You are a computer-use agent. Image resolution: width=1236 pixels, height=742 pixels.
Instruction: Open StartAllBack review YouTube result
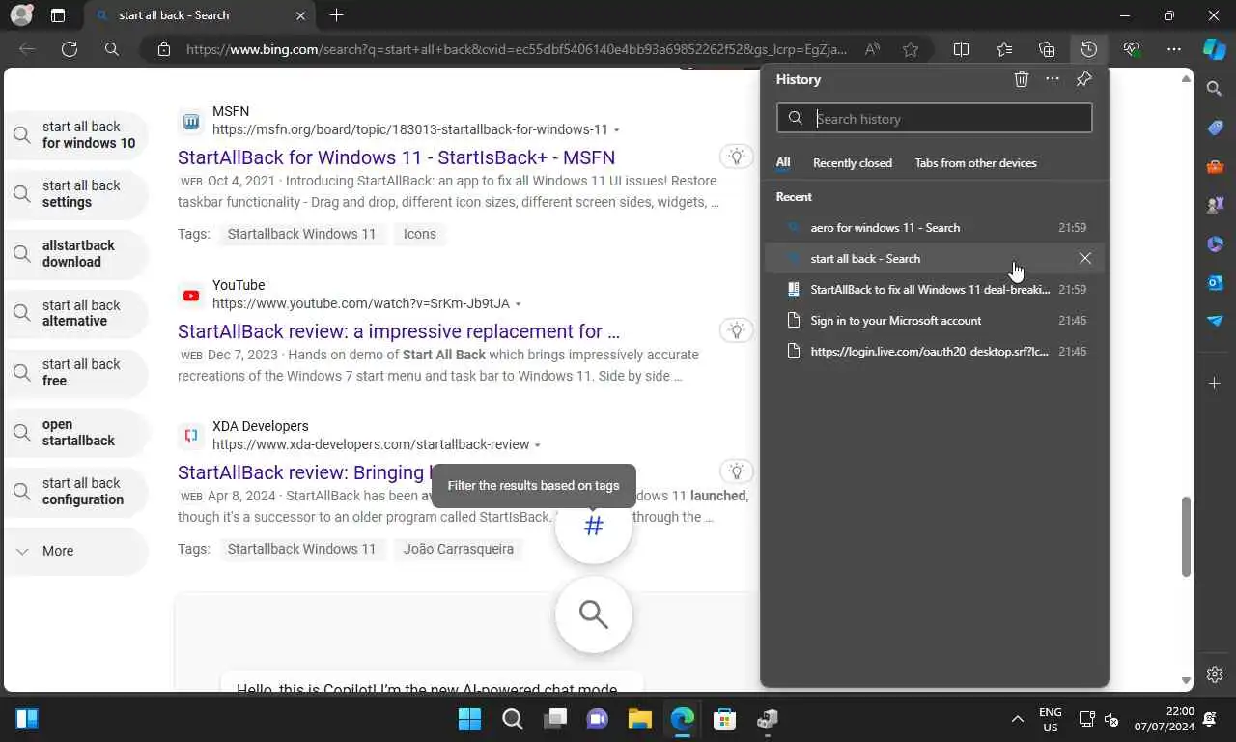coord(399,331)
